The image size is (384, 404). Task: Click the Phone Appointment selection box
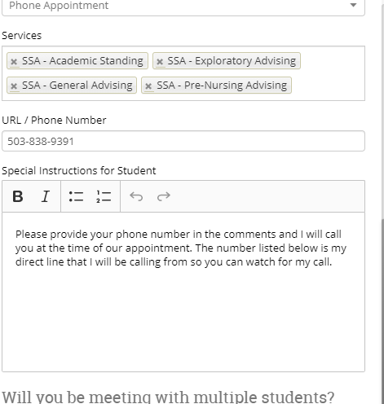tap(183, 7)
